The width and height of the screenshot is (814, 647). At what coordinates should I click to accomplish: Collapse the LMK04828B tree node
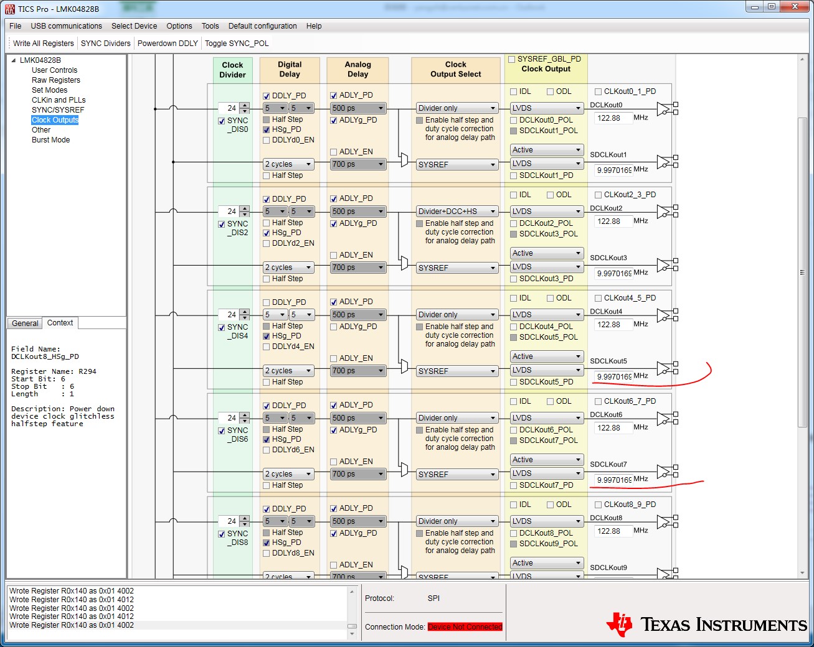coord(14,60)
